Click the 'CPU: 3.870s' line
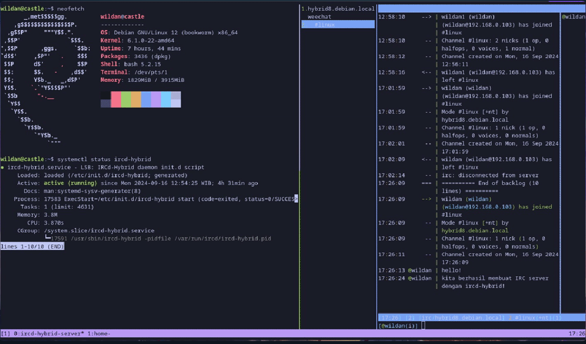Viewport: 586px width, 344px height. (x=44, y=223)
